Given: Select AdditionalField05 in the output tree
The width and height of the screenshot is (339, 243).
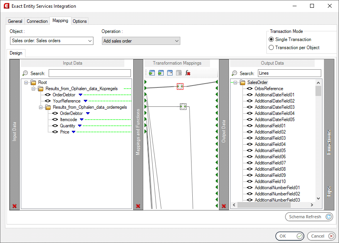Looking at the screenshot, I should tap(270, 151).
